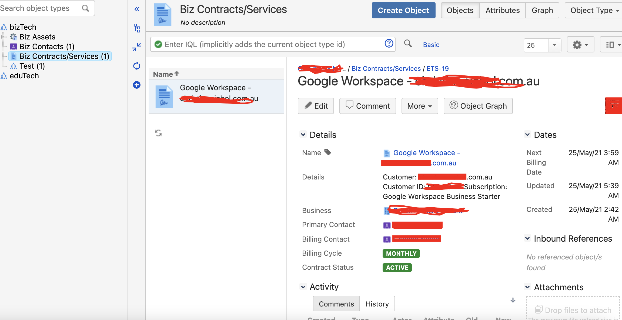This screenshot has height=320, width=622.
Task: Click search icon in object types box
Action: click(x=86, y=8)
